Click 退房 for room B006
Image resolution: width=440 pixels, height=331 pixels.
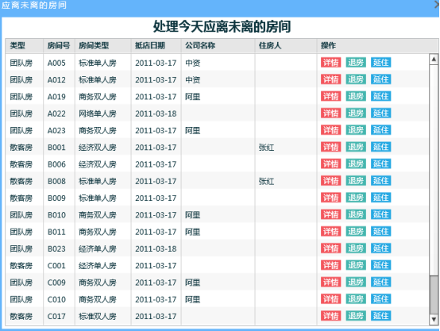pyautogui.click(x=356, y=164)
